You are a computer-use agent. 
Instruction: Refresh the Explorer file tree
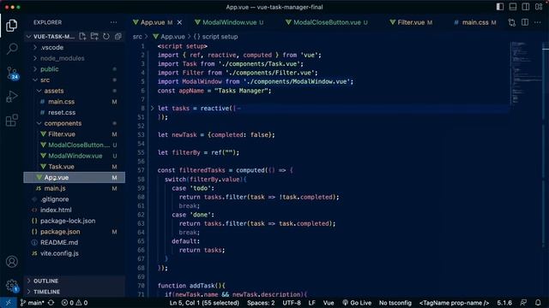coord(106,36)
